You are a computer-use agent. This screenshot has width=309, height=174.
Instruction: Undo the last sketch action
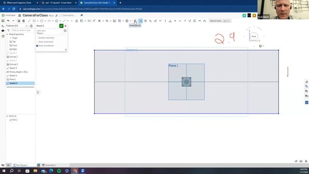(8, 21)
